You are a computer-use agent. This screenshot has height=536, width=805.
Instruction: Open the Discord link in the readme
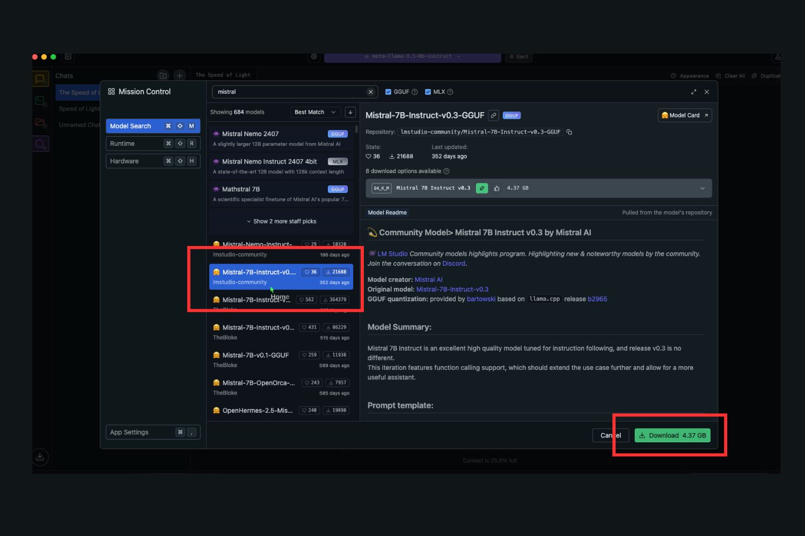click(x=453, y=263)
